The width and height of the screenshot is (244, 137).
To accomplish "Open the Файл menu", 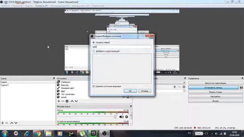I will (5, 6).
